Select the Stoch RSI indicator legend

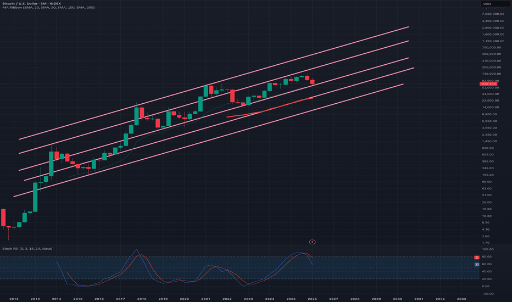[27, 248]
